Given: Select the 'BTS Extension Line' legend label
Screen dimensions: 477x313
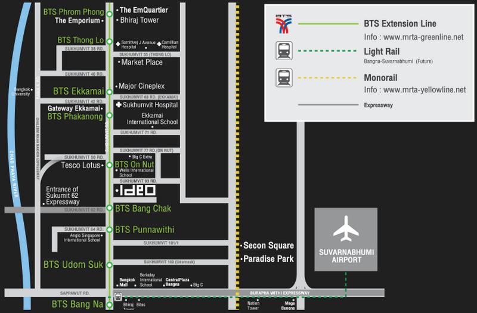Looking at the screenshot, I should coord(400,23).
